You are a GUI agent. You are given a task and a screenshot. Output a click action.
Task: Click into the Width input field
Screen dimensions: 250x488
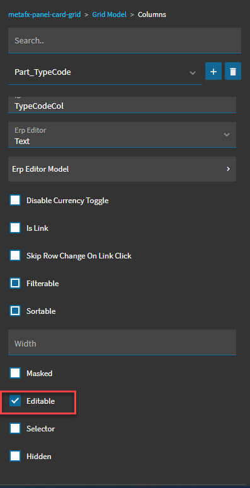(x=122, y=342)
